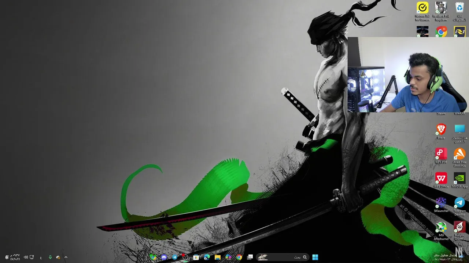Image resolution: width=469 pixels, height=263 pixels.
Task: Launch Microsoft Edge from the taskbar
Action: point(207,257)
